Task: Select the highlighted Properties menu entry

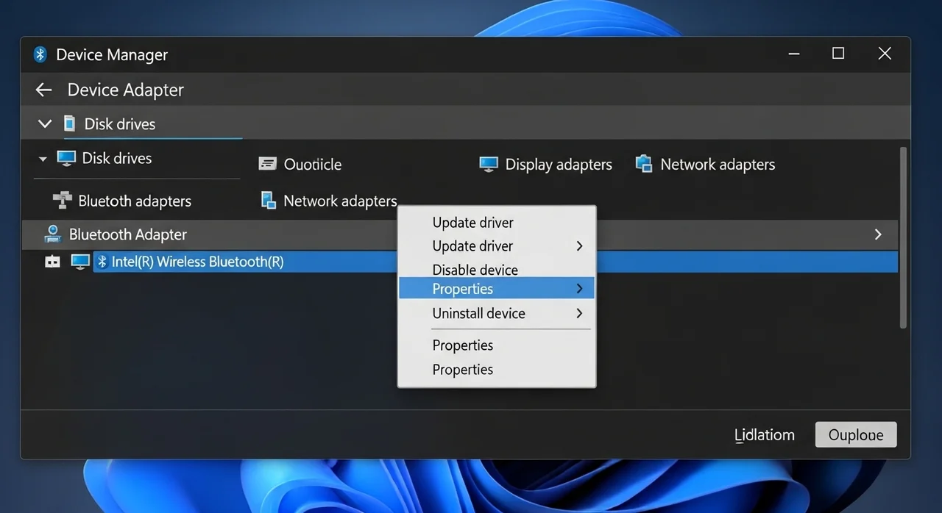Action: [x=463, y=289]
